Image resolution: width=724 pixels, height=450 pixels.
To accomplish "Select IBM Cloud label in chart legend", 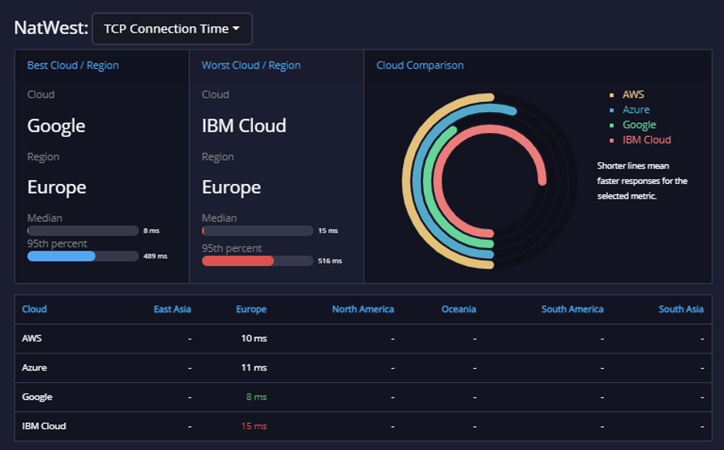I will 647,140.
